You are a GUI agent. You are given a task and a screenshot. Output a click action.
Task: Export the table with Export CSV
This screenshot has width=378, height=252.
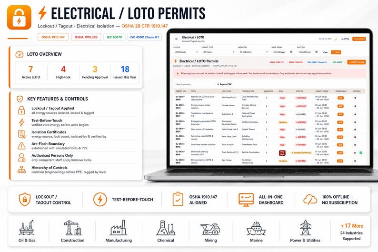click(x=224, y=84)
